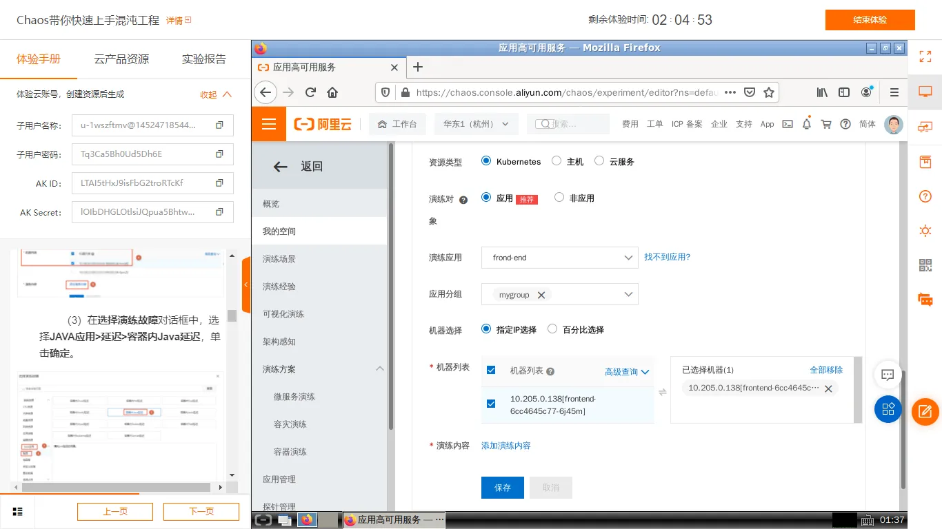The height and width of the screenshot is (529, 942).
Task: Click the Firefox icon in bottom taskbar
Action: click(307, 519)
